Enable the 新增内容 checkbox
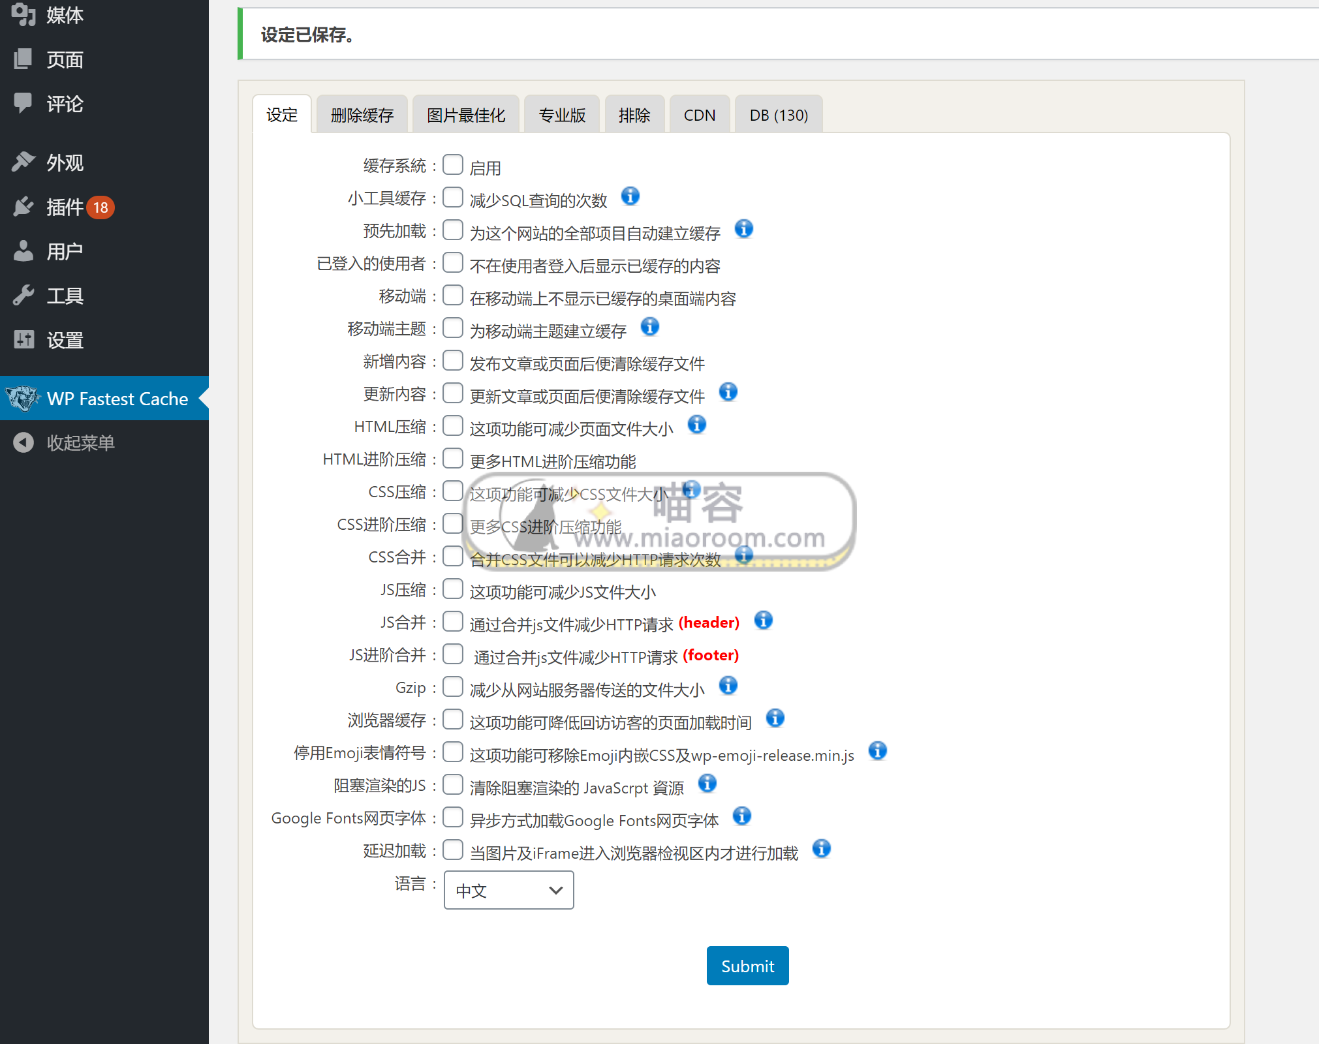 (x=453, y=360)
